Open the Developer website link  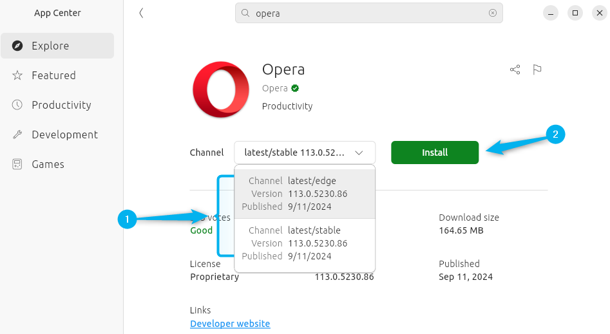pos(230,324)
